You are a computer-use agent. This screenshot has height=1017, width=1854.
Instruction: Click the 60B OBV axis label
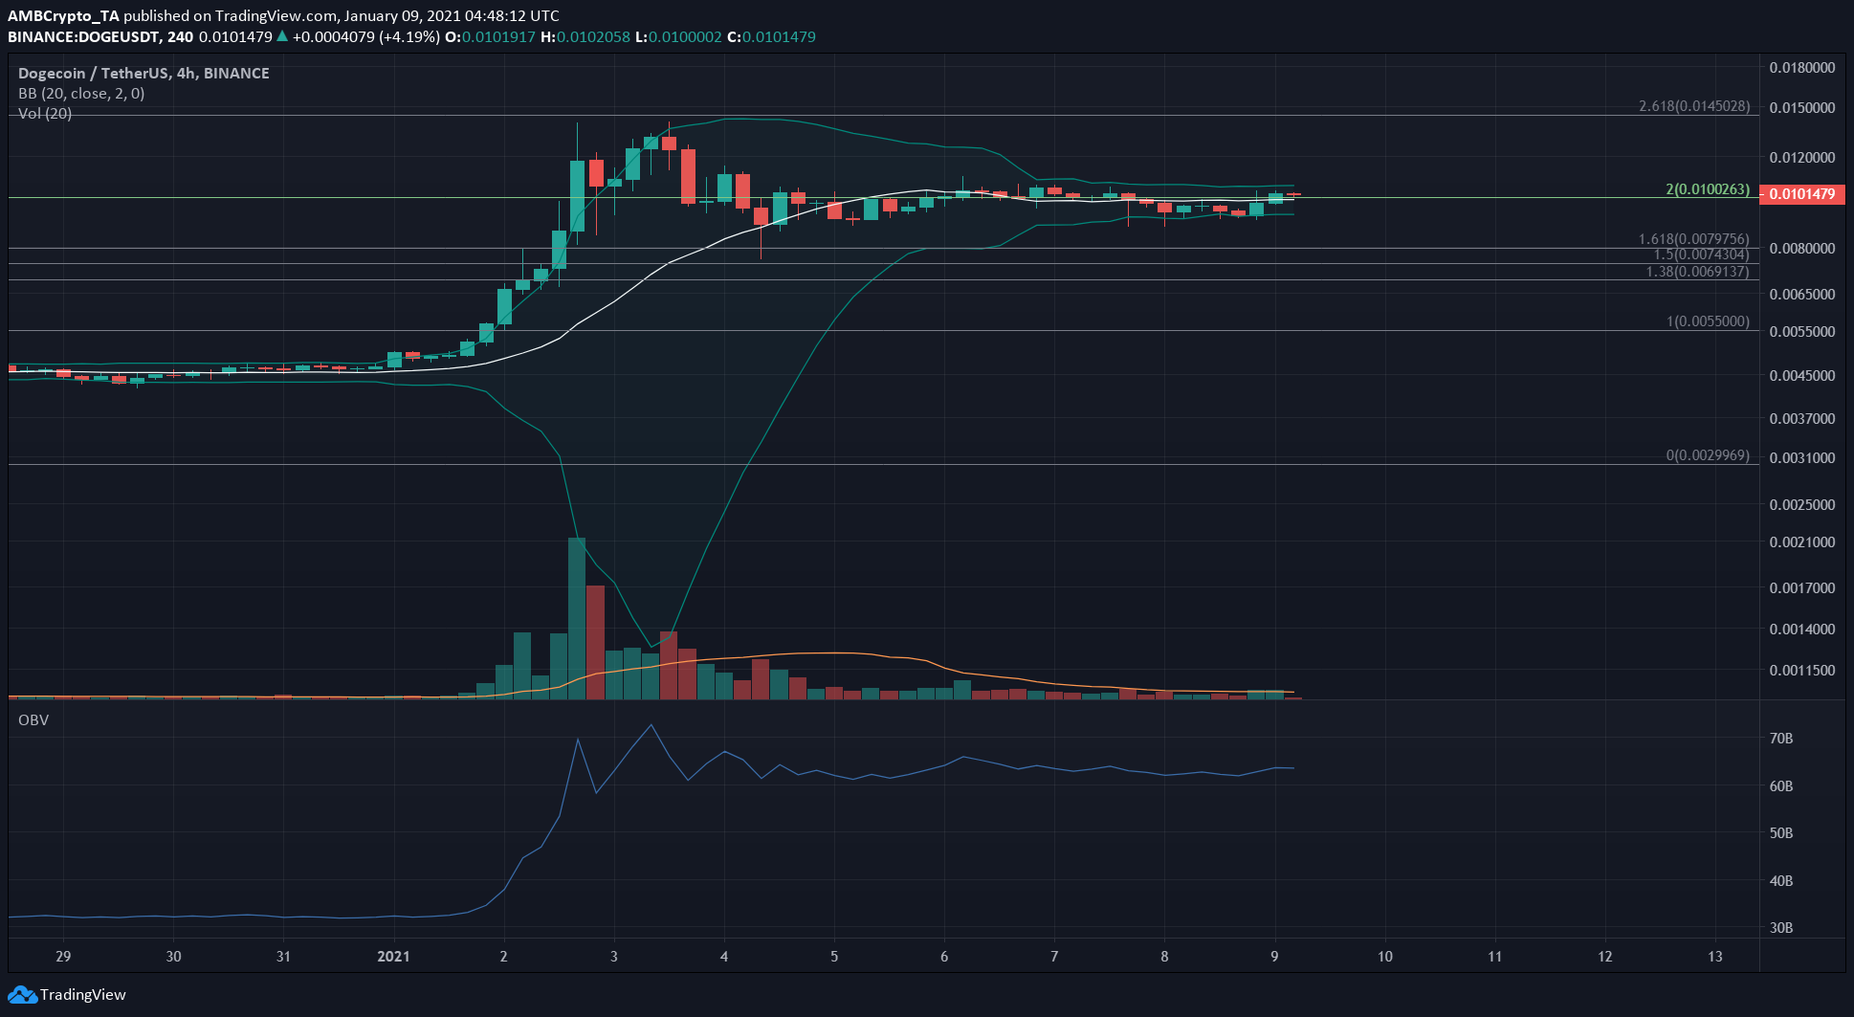[1781, 786]
